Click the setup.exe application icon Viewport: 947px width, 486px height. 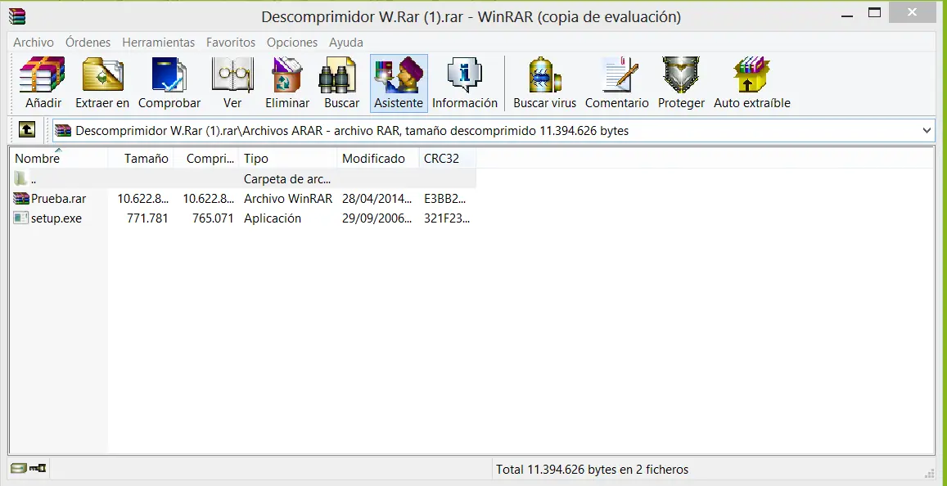pyautogui.click(x=22, y=218)
